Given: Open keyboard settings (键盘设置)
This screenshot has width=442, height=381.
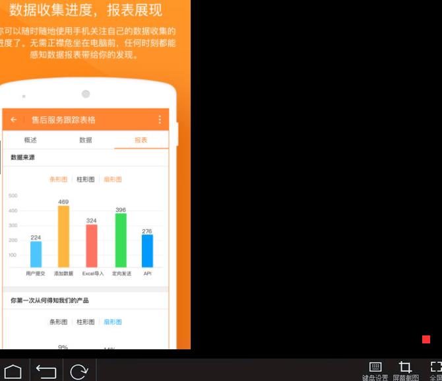Looking at the screenshot, I should click(x=375, y=371).
